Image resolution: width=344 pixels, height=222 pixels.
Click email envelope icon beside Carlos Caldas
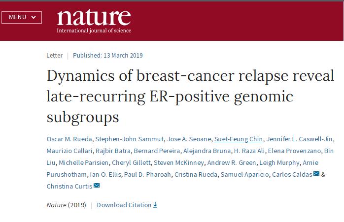316,174
